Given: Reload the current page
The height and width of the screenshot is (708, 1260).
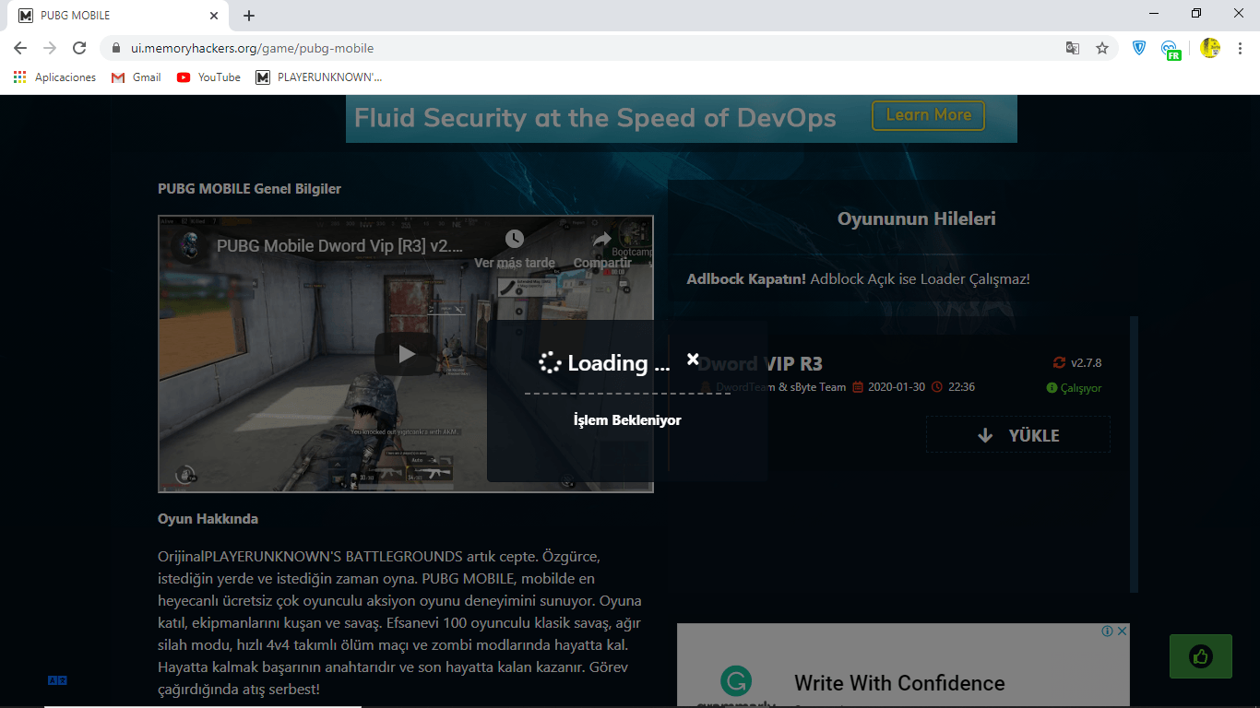Looking at the screenshot, I should coord(79,48).
